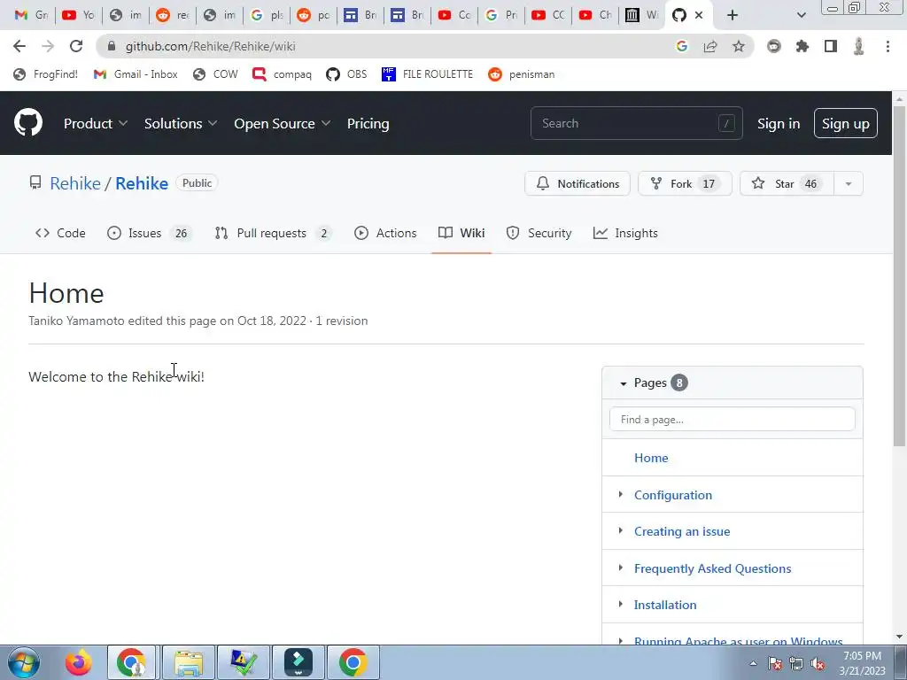
Task: Switch to the Actions tab
Action: coord(385,233)
